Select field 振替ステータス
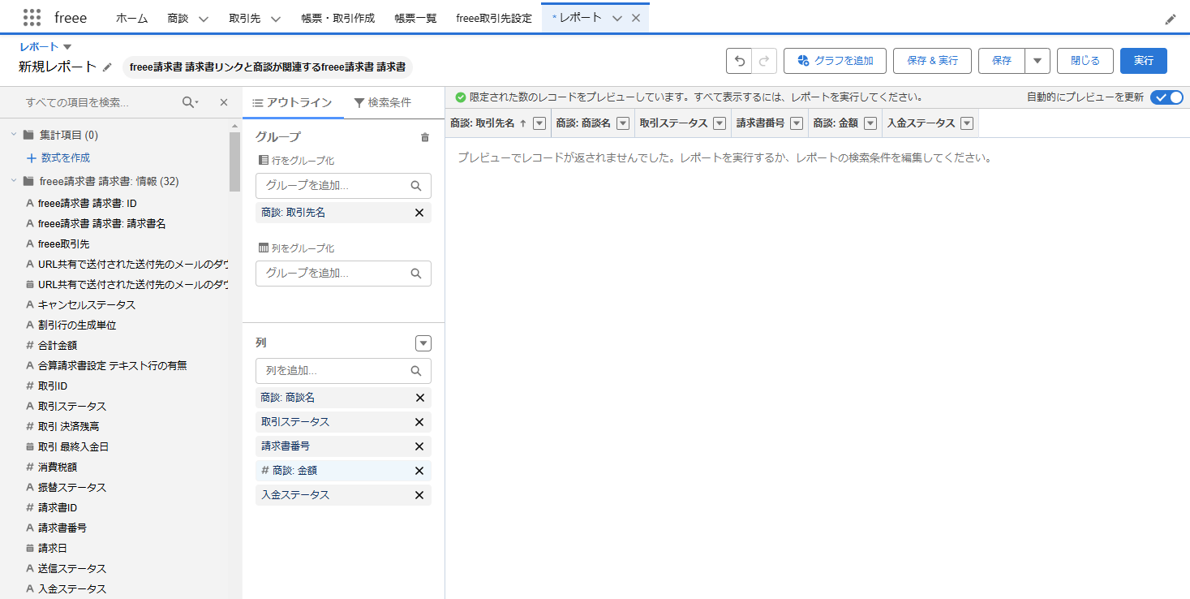 71,487
